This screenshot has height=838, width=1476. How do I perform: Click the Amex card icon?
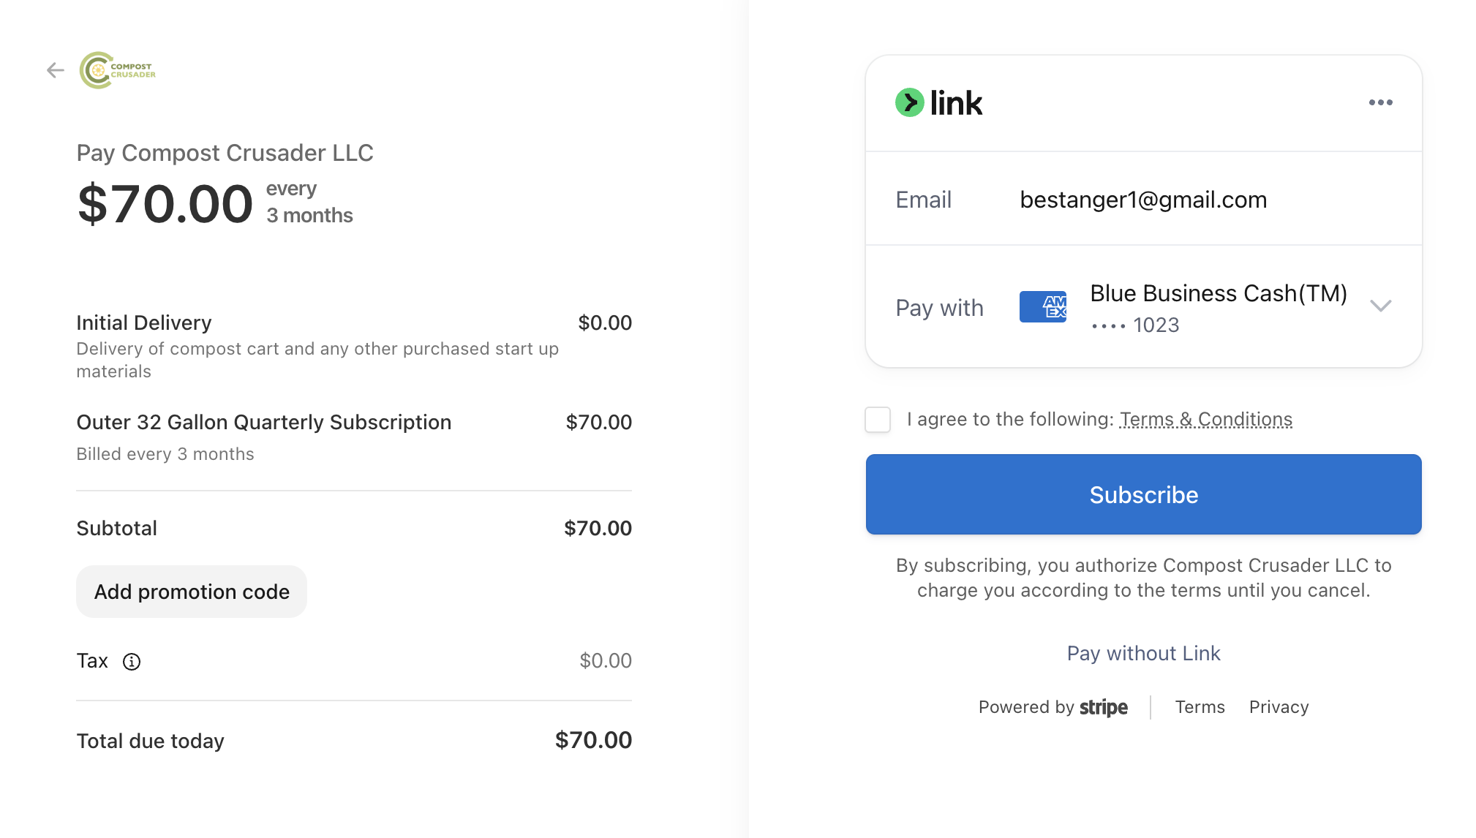(1042, 306)
